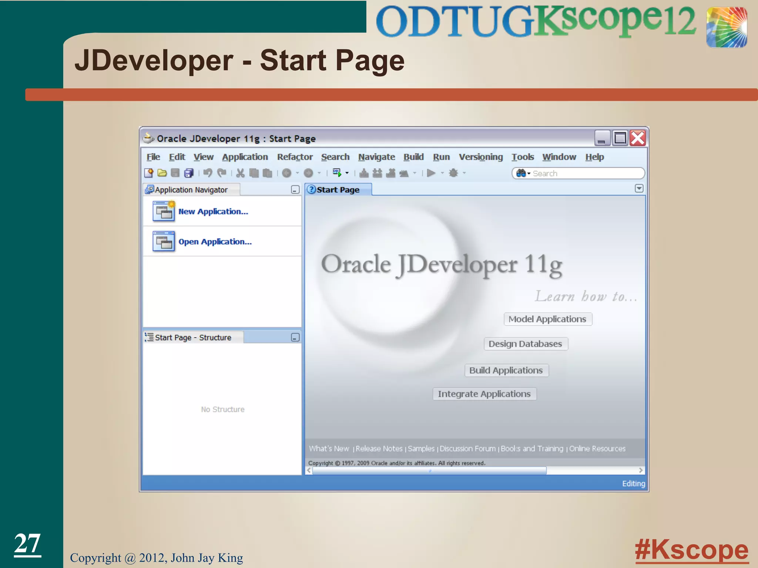Open the Build menu
Screen dimensions: 758x568
pyautogui.click(x=413, y=157)
